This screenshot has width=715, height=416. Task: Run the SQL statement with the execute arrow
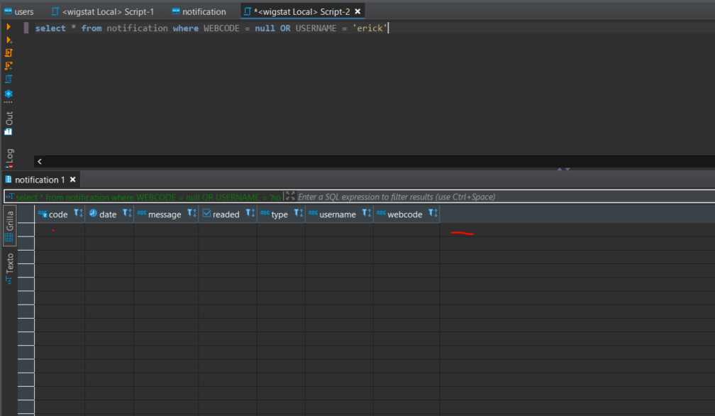(9, 27)
